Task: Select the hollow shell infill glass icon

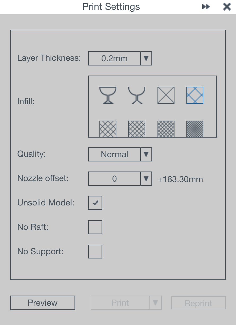Action: (x=108, y=95)
